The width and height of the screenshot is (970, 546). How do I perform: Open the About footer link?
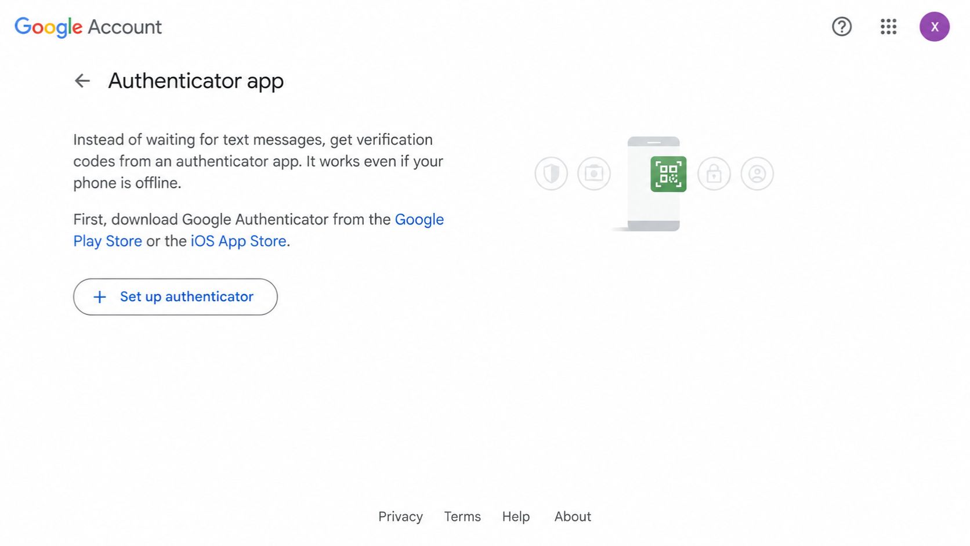coord(573,516)
